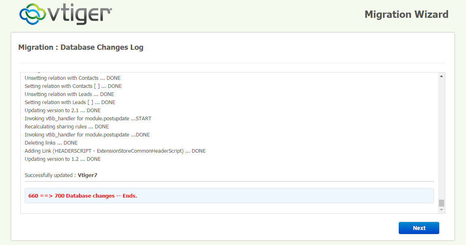Click the log scrollbar thumb
466x245 pixels.
pyautogui.click(x=441, y=203)
